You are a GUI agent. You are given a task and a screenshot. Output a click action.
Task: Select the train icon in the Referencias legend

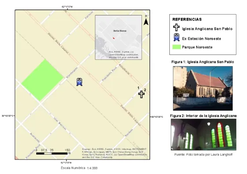[176, 37]
